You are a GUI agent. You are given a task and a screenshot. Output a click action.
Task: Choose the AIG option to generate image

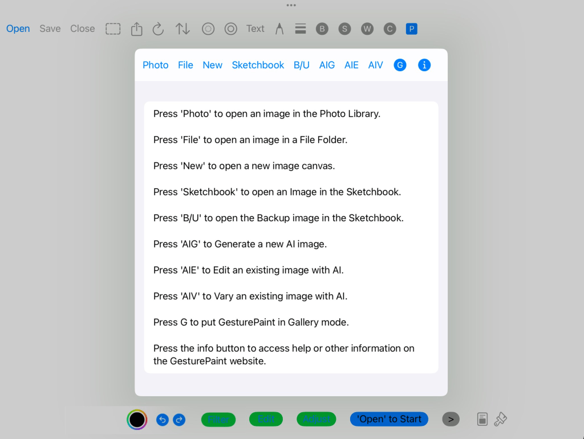point(327,65)
